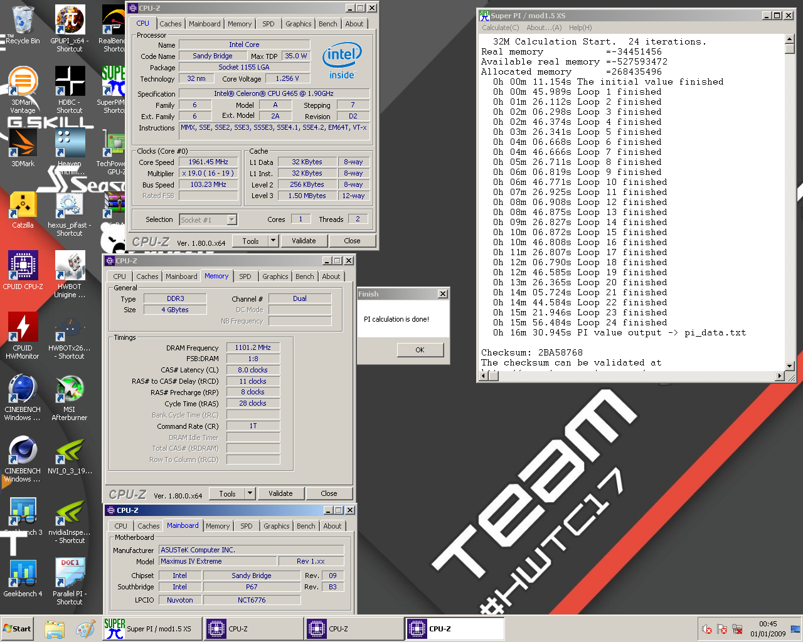Click Super PI vertical scrollbar up arrow
The height and width of the screenshot is (642, 803).
pos(790,39)
